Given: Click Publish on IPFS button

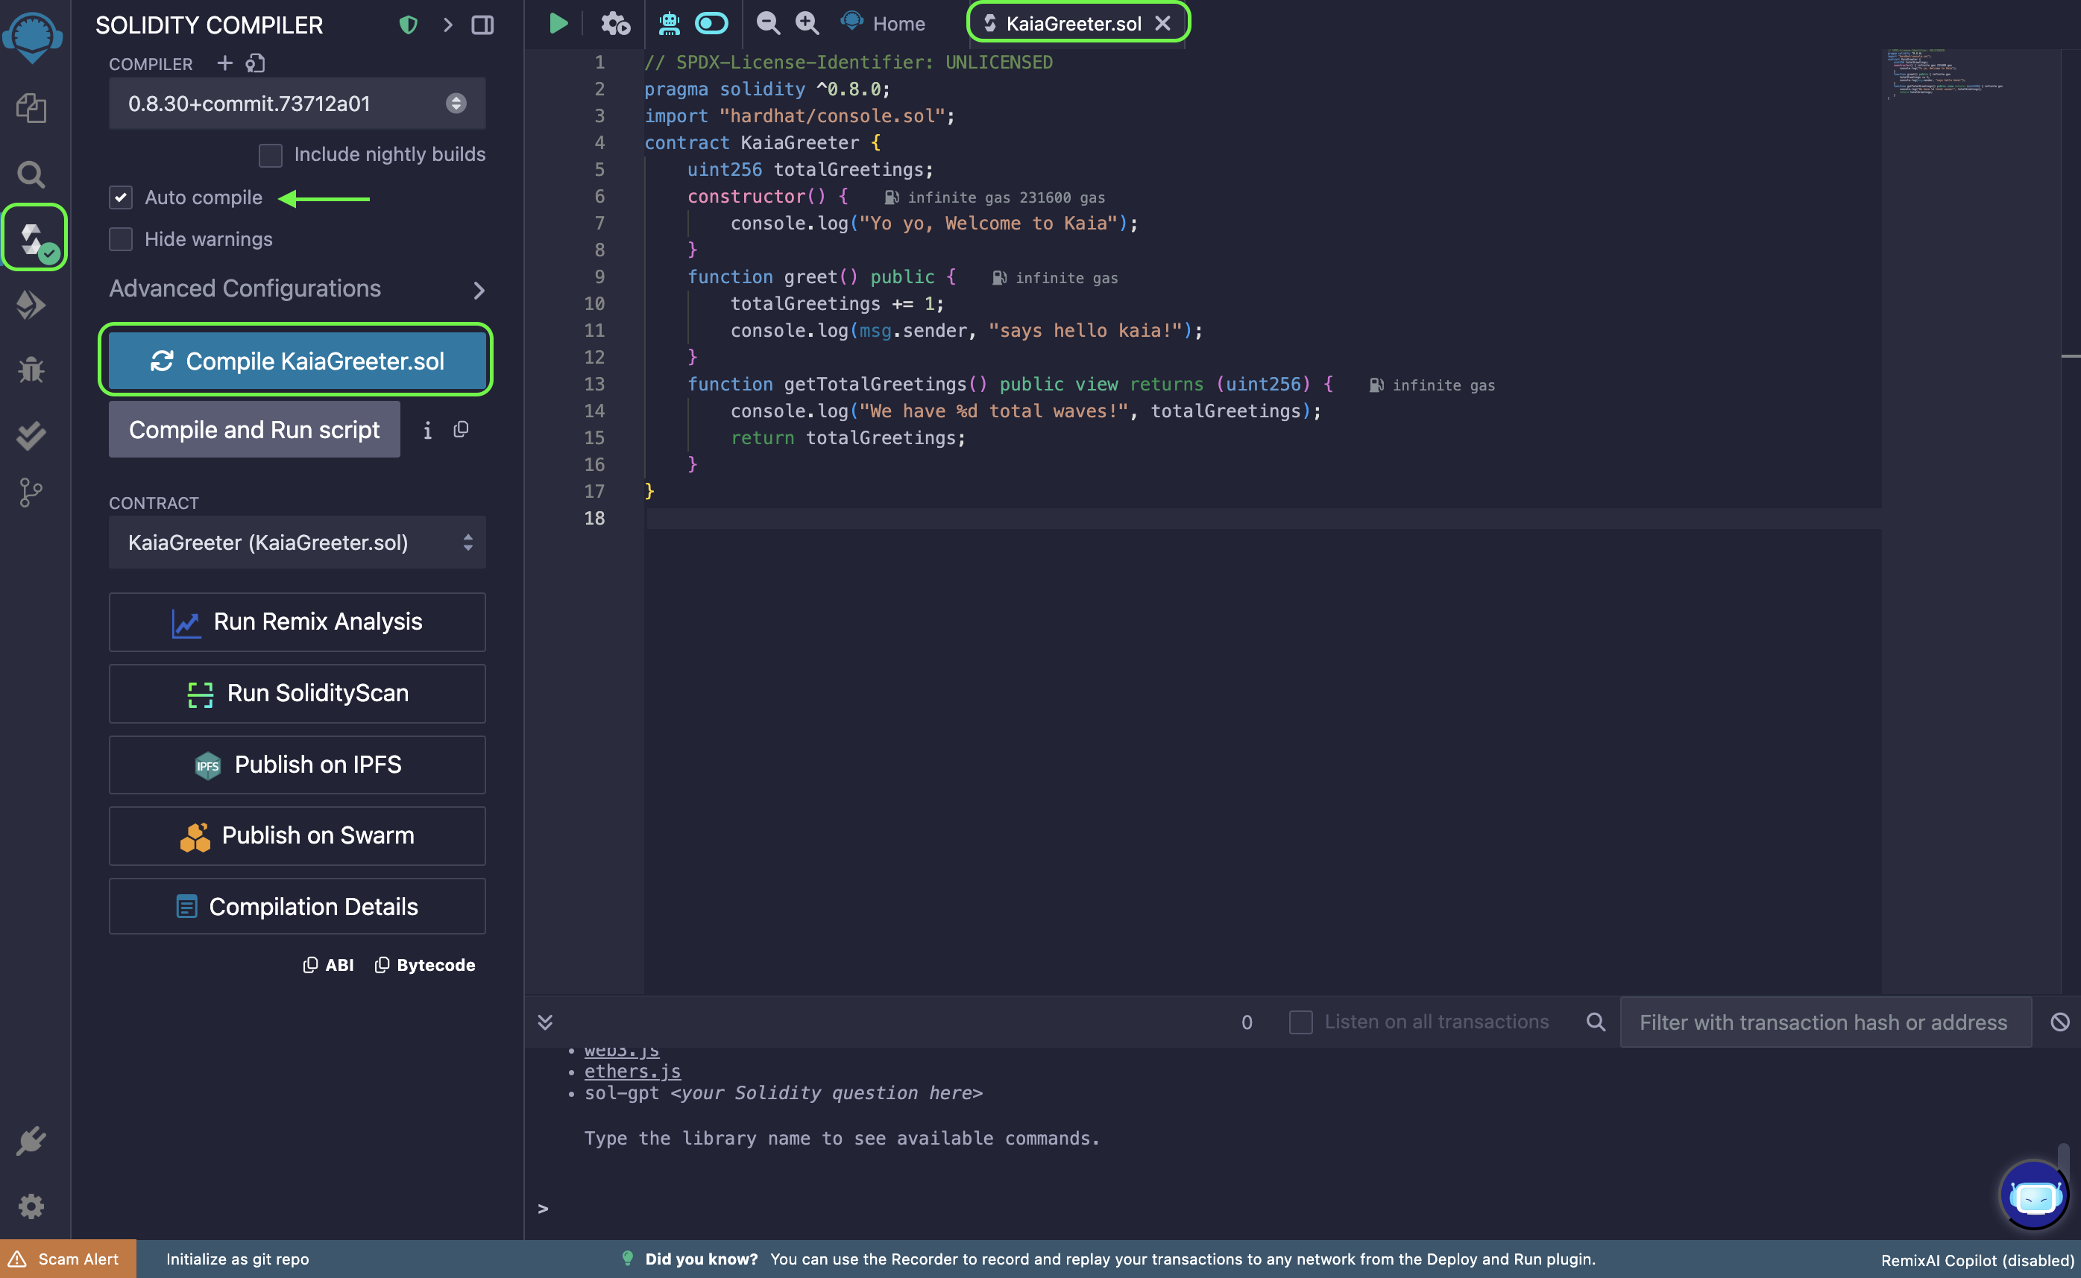Looking at the screenshot, I should (297, 765).
